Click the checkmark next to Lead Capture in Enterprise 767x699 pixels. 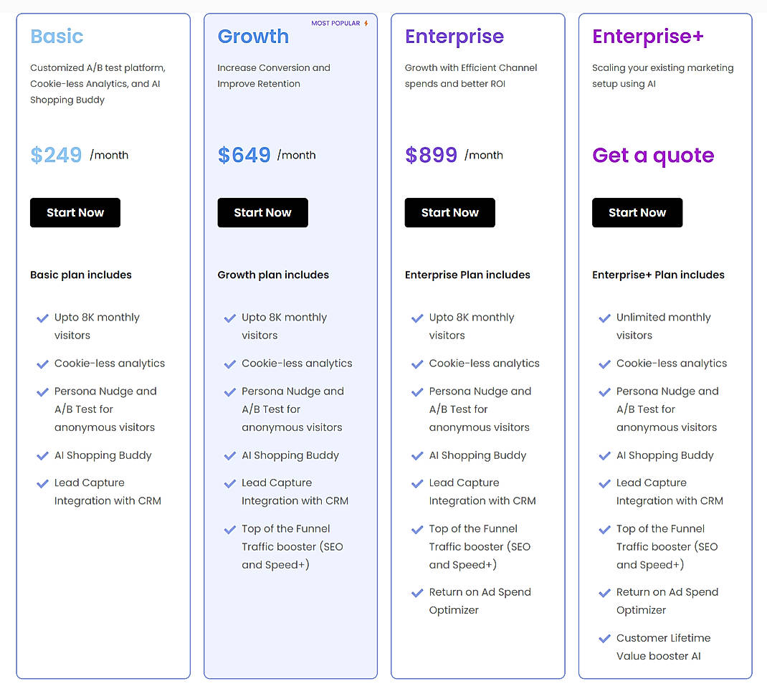[x=417, y=482]
